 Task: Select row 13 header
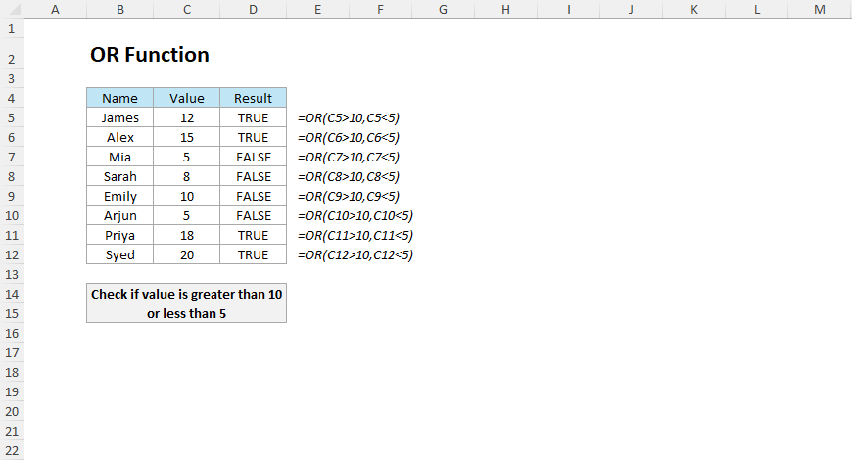click(12, 274)
